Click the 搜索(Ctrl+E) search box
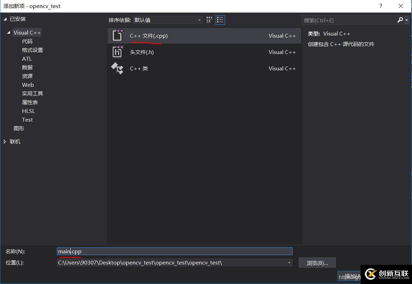412x284 pixels. [349, 20]
